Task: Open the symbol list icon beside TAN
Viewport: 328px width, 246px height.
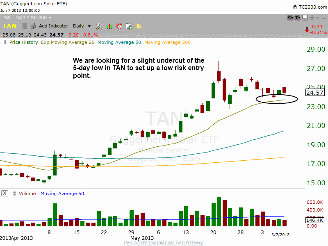Action: click(24, 26)
